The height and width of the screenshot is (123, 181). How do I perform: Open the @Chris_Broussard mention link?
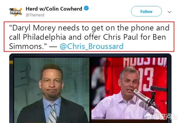coord(92,46)
